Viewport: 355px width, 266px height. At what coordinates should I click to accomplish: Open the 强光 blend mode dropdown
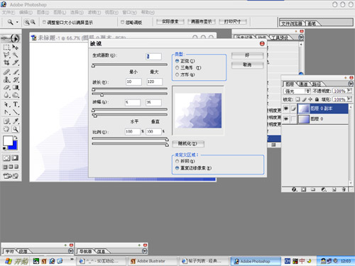[297, 91]
